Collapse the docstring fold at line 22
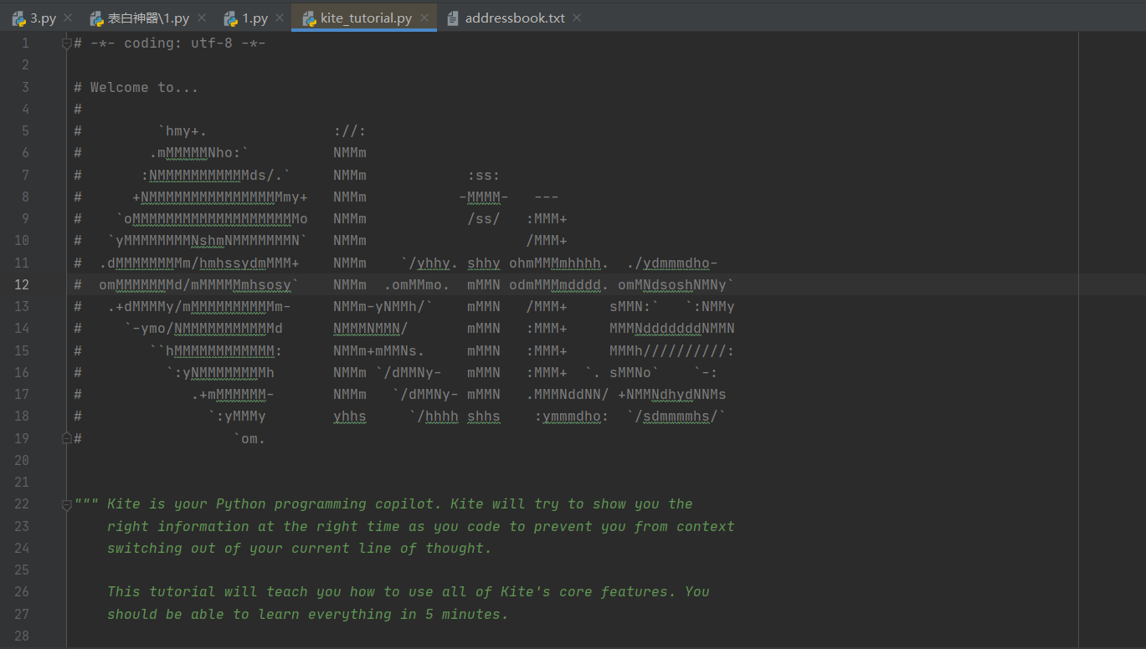The image size is (1146, 649). point(66,503)
